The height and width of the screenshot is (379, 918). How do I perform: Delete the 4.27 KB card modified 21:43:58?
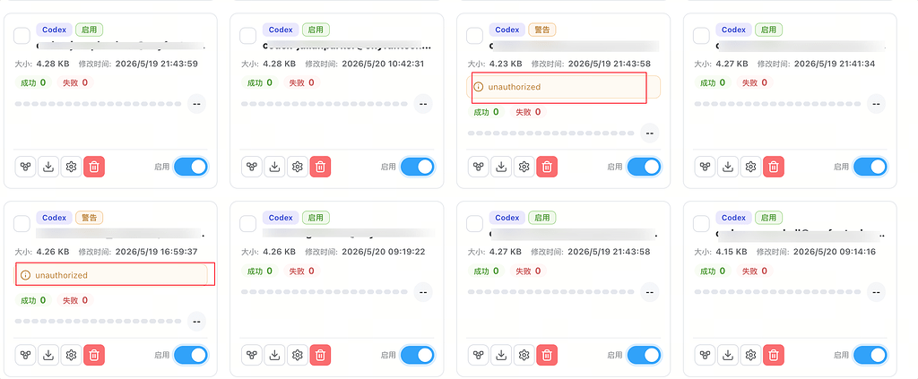[x=547, y=355]
